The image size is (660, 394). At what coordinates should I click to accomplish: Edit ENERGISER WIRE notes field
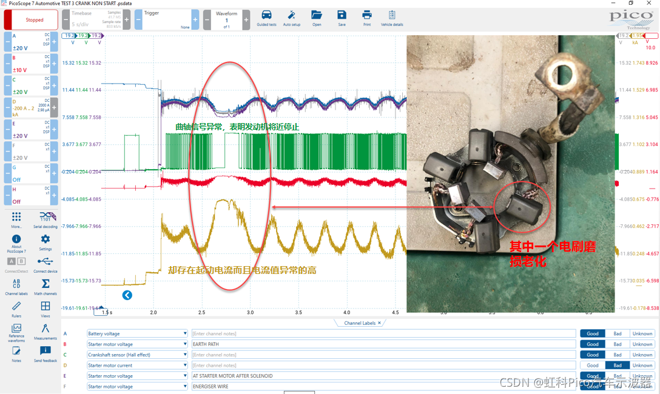click(x=383, y=387)
